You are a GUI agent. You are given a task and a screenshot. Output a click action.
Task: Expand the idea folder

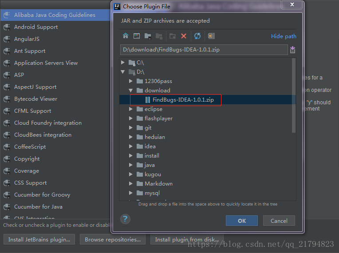click(131, 146)
